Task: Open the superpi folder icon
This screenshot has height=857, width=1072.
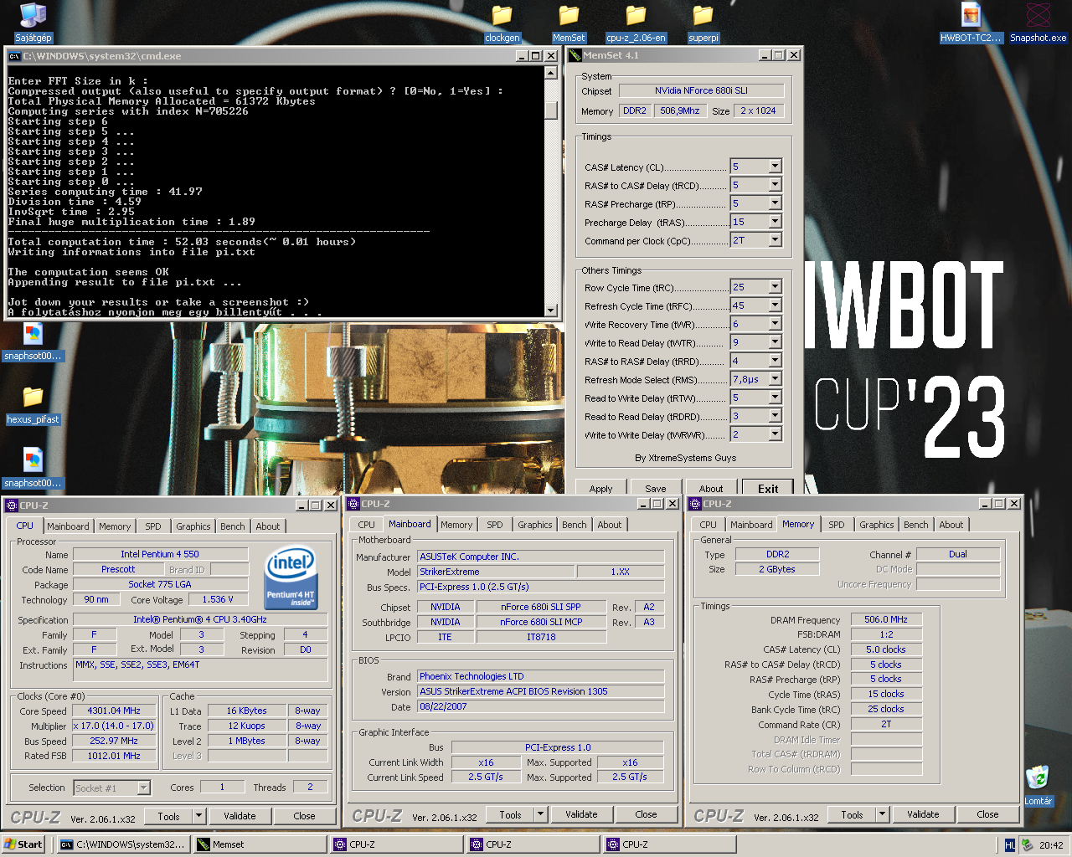Action: coord(703,23)
